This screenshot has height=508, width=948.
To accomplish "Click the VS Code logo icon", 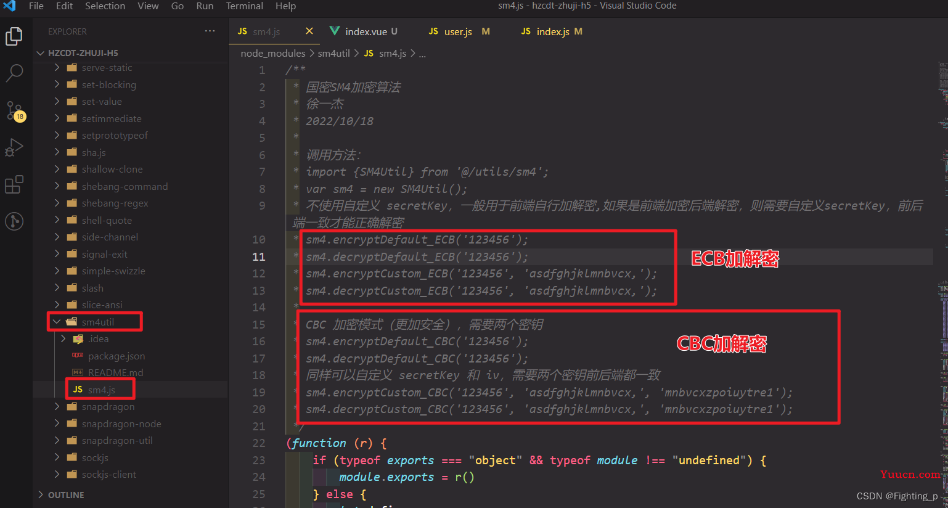I will click(10, 6).
